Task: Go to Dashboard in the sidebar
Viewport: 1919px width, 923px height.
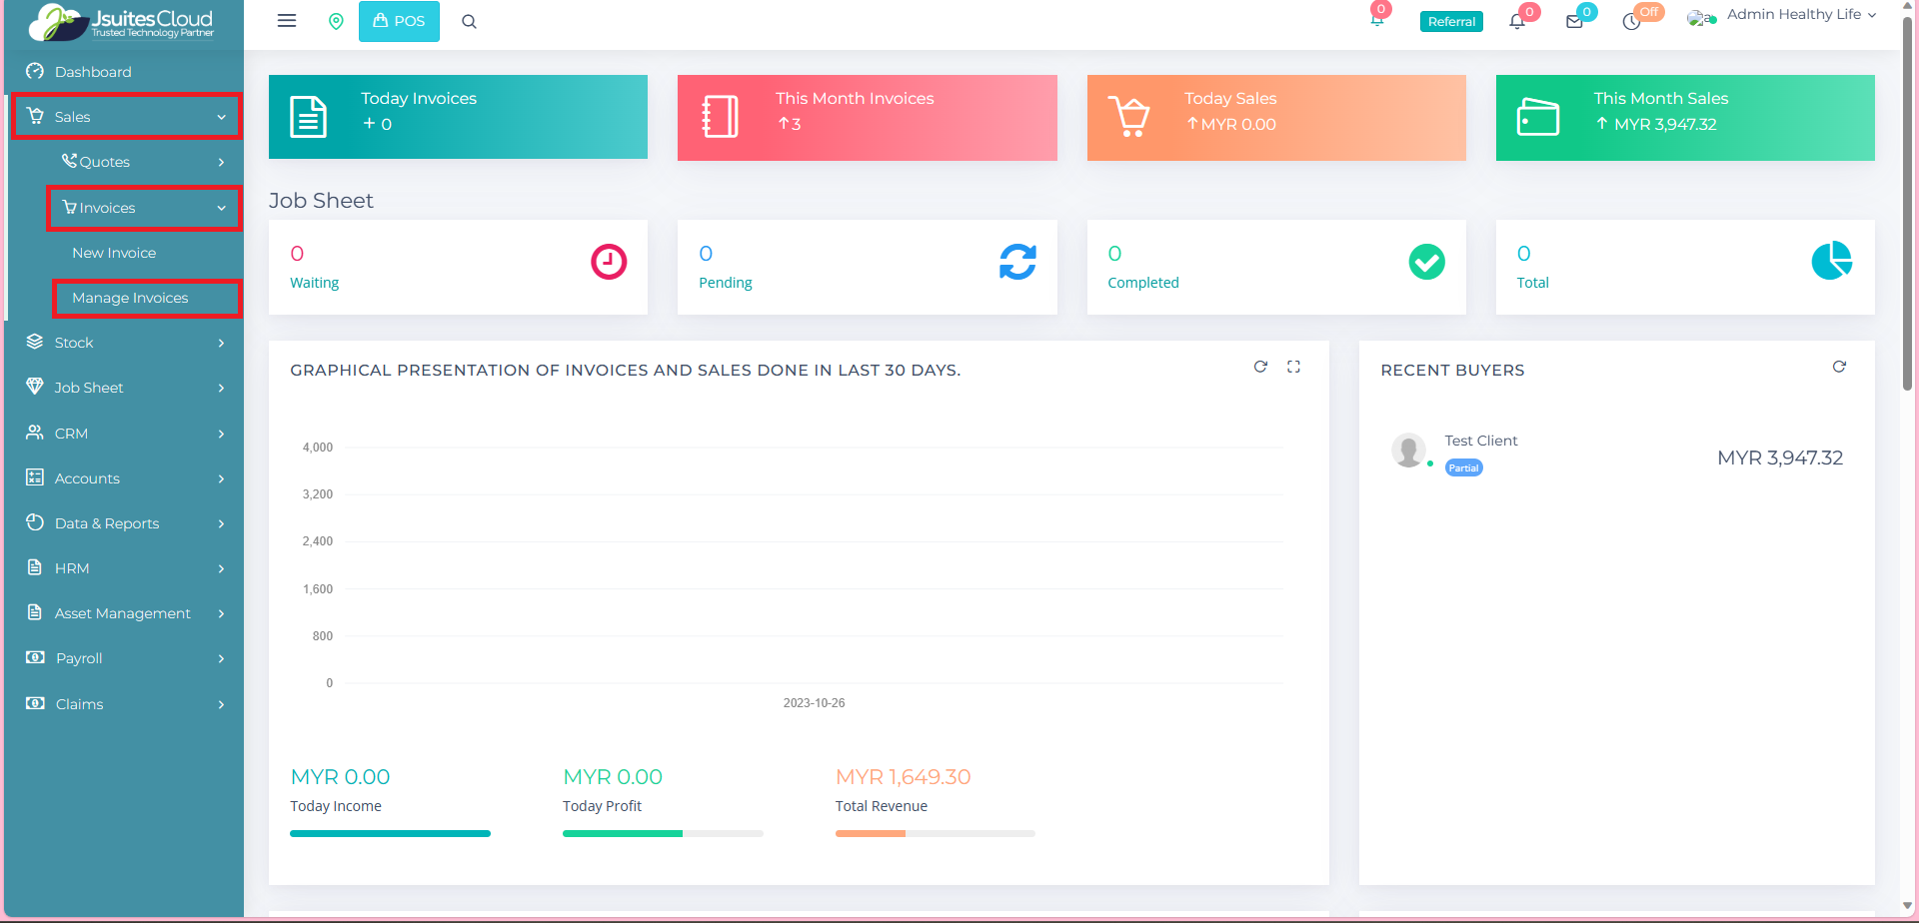Action: pyautogui.click(x=93, y=72)
